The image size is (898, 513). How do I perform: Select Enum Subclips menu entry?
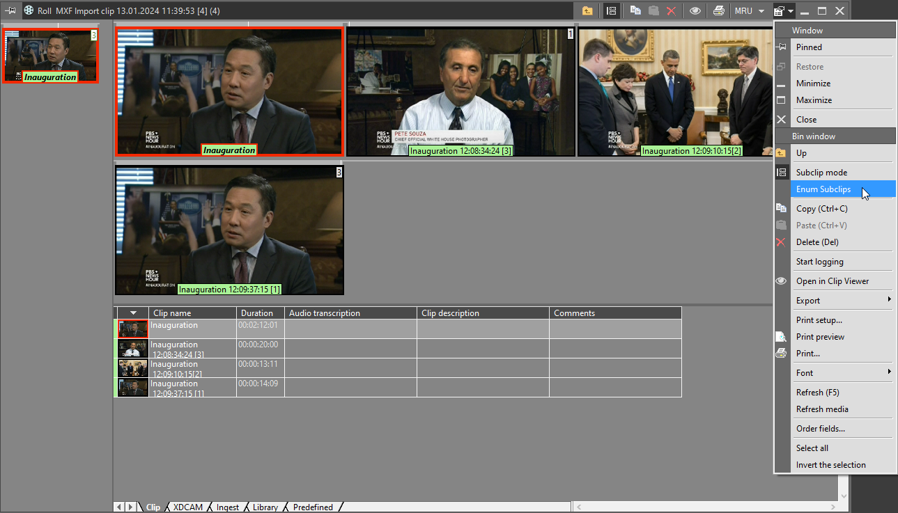[x=823, y=189]
